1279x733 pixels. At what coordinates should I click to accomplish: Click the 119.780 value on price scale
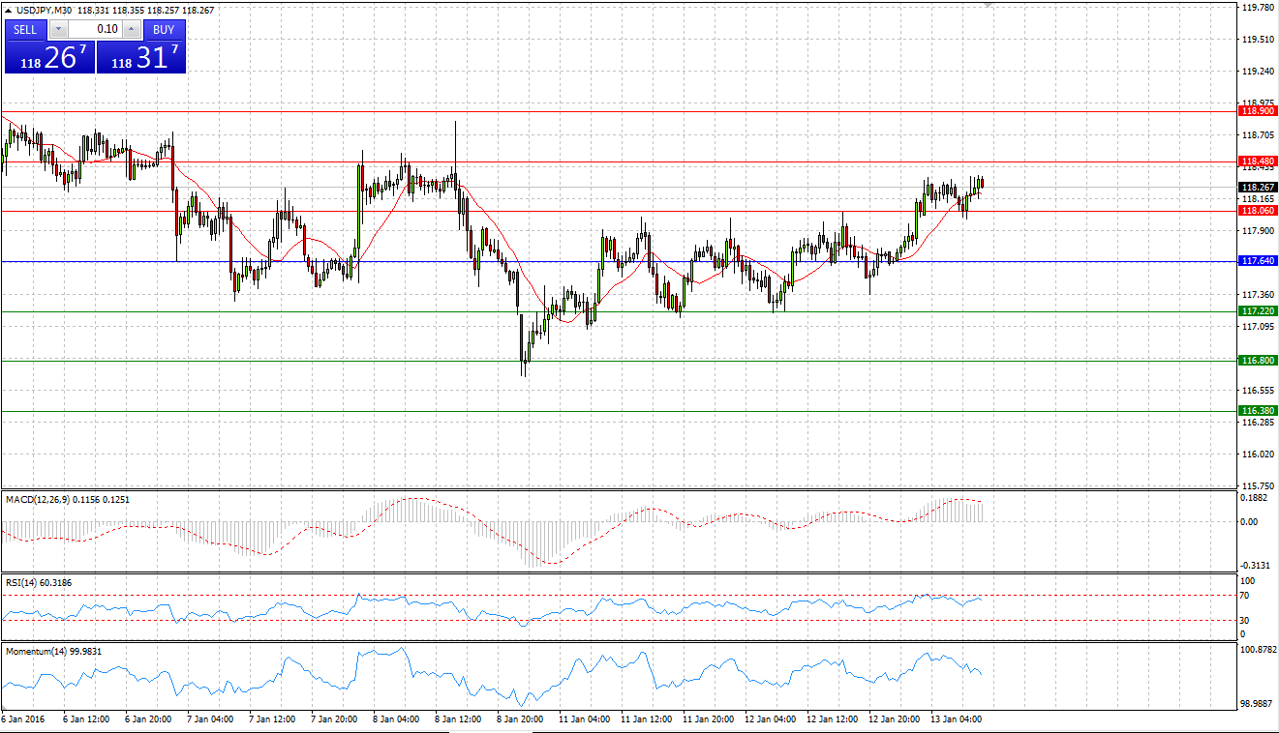tap(1257, 8)
